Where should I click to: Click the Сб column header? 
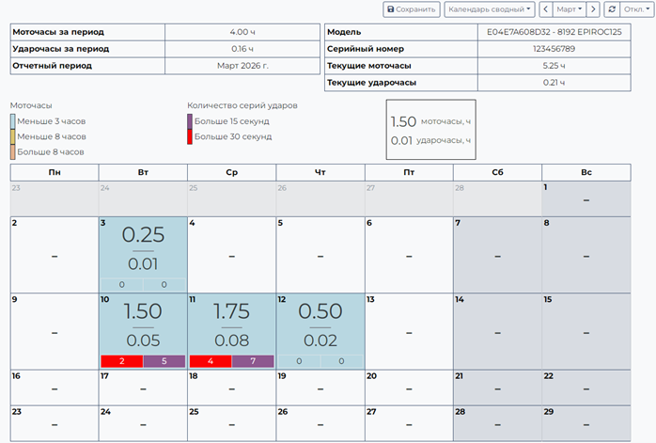[496, 172]
